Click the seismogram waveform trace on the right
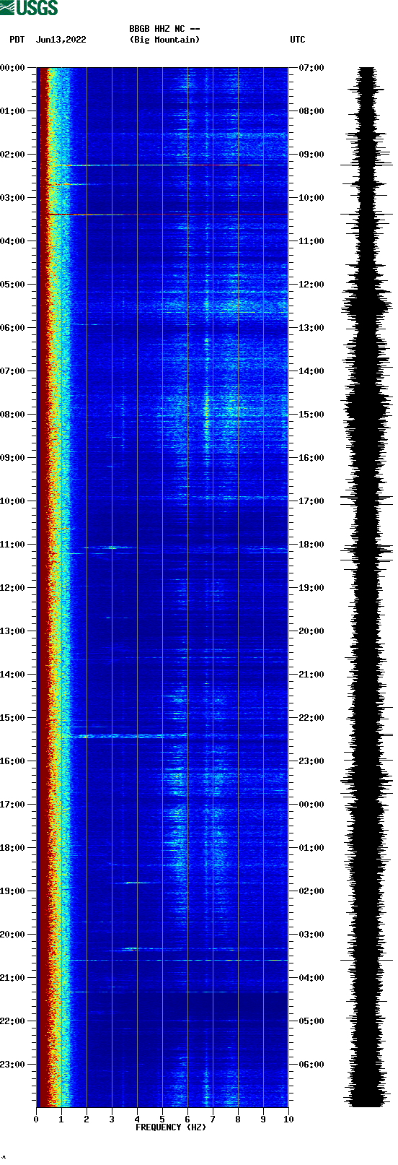 coord(367,587)
